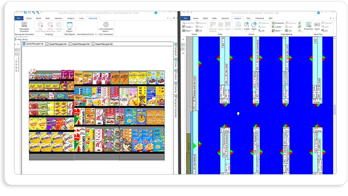Close the left tree pane in Space Planning
348x196 pixels.
point(18,45)
